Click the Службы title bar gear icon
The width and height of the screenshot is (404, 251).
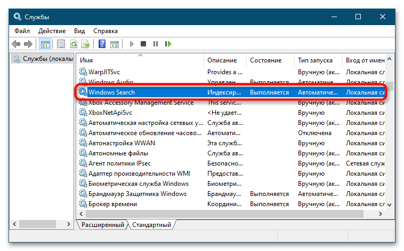(x=17, y=17)
